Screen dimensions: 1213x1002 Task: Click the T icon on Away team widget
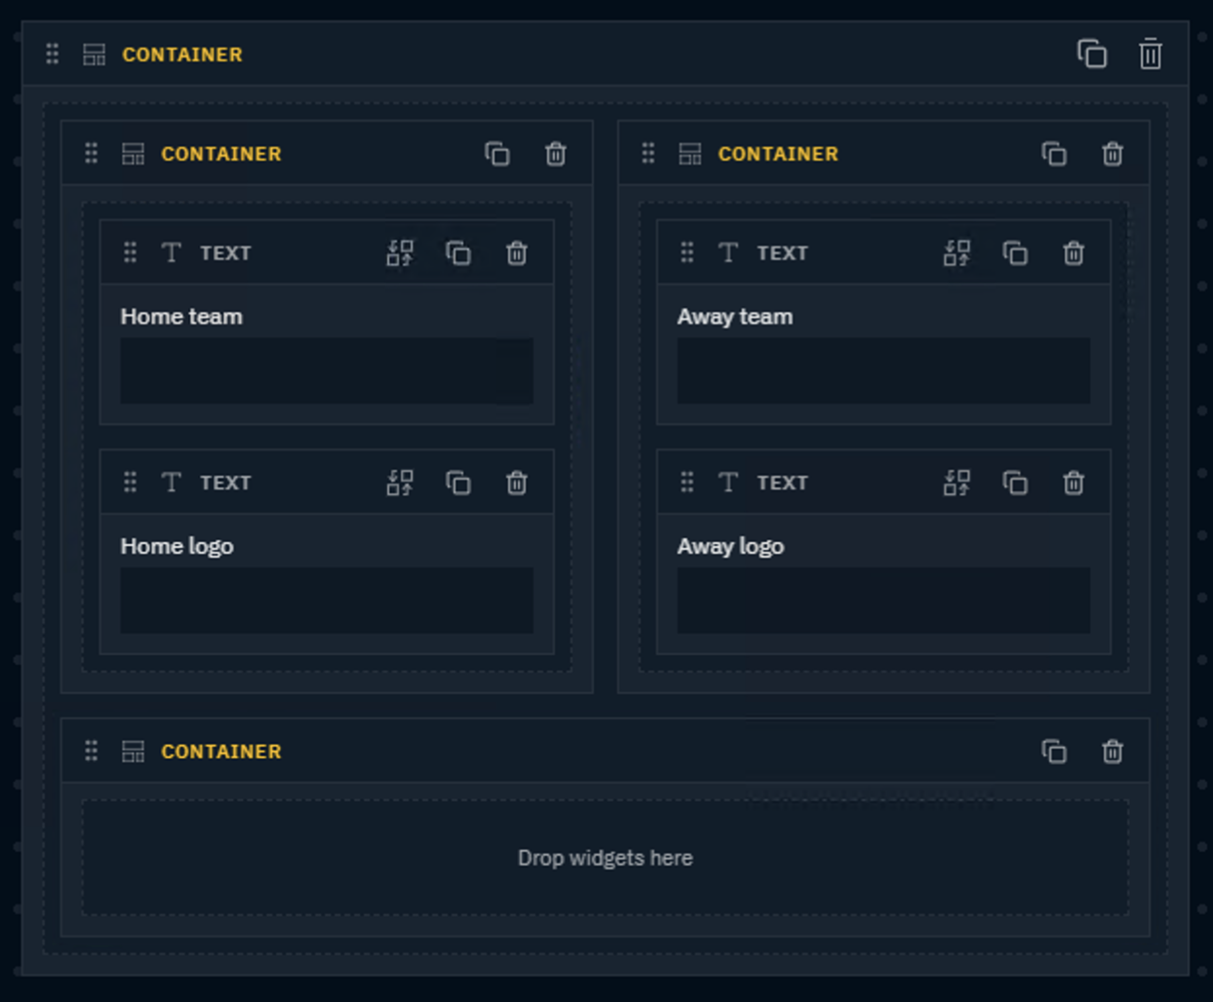[x=728, y=252]
